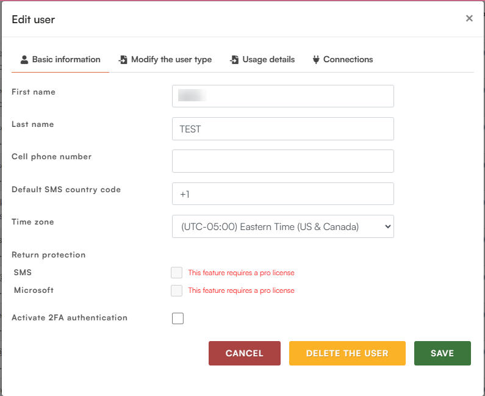This screenshot has width=485, height=396.
Task: Select the Basic information tab
Action: (x=66, y=60)
